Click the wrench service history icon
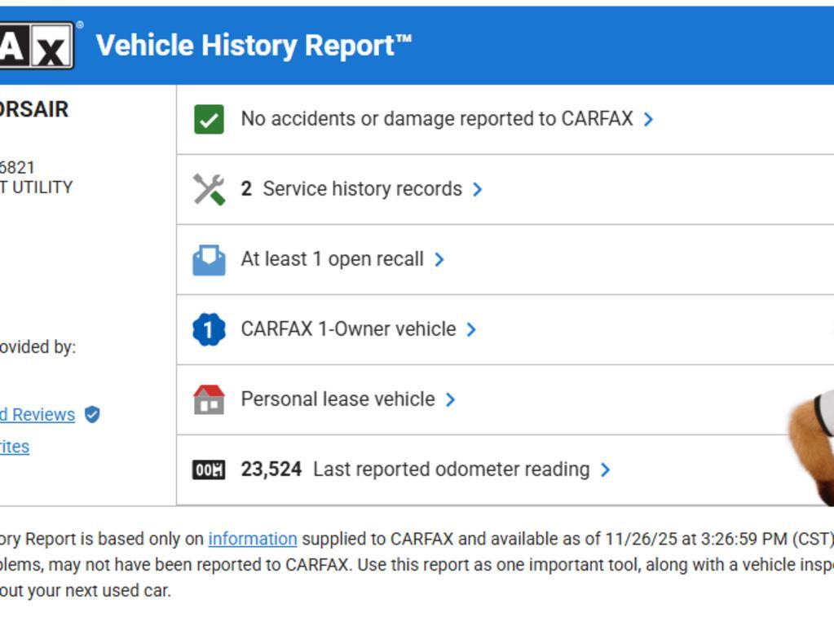Image resolution: width=834 pixels, height=626 pixels. click(x=209, y=189)
